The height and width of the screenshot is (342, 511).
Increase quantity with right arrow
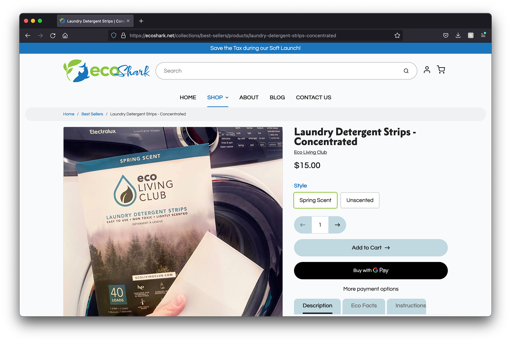[337, 225]
